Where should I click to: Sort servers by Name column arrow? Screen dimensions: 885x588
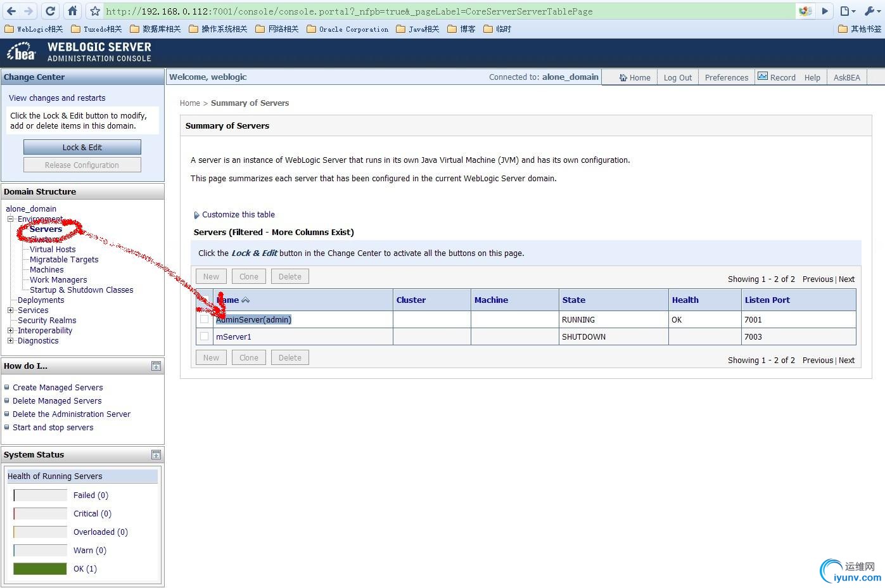click(x=245, y=300)
